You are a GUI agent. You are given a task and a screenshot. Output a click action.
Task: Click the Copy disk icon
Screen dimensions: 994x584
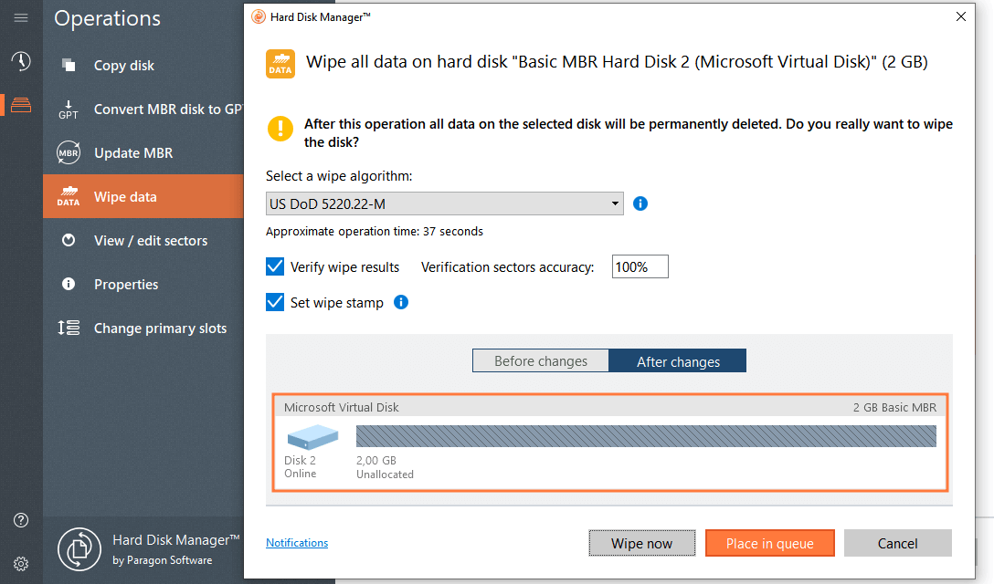pos(69,65)
